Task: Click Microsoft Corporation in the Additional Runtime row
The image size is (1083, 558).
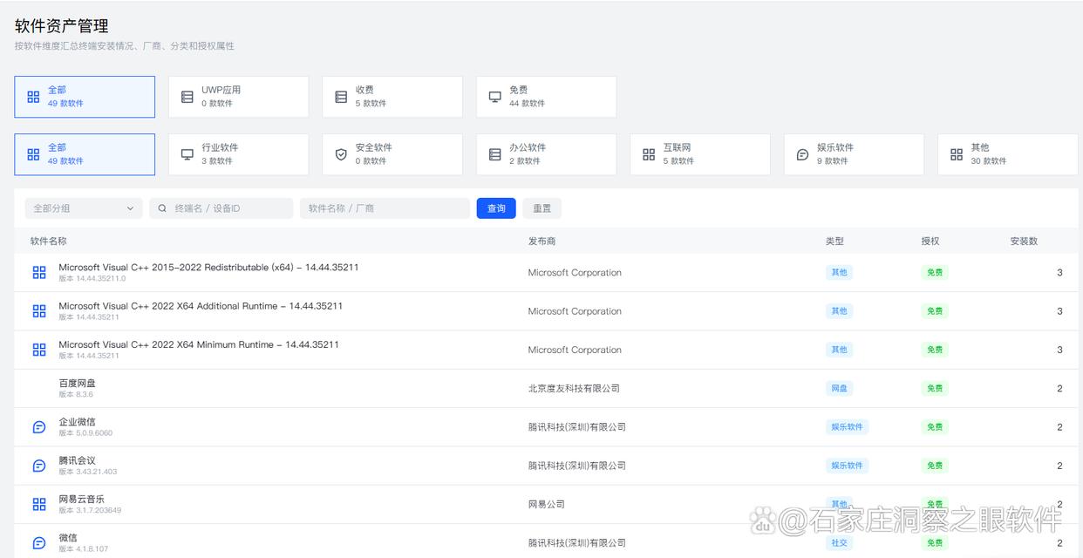Action: (575, 311)
